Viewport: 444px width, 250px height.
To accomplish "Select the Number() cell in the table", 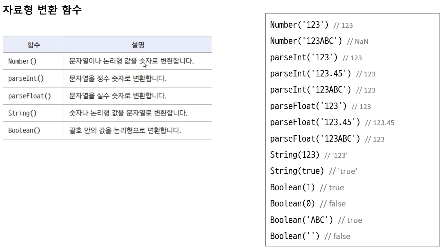I will point(23,61).
